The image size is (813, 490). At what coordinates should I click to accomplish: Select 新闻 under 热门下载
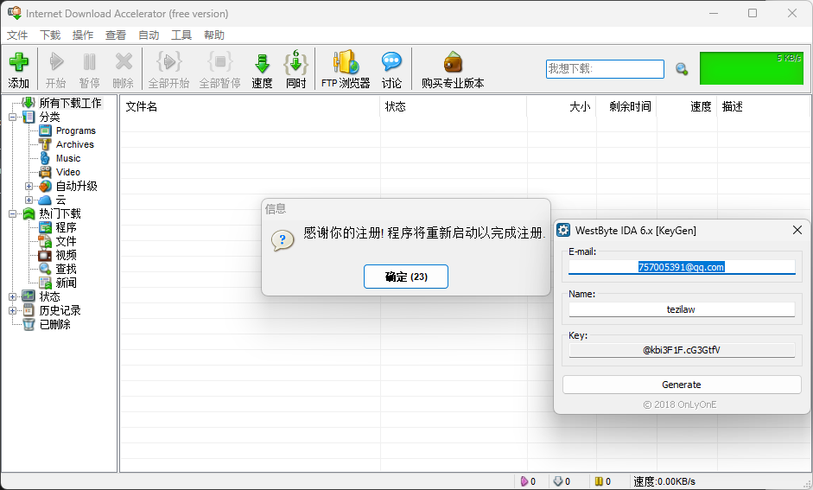click(x=67, y=283)
